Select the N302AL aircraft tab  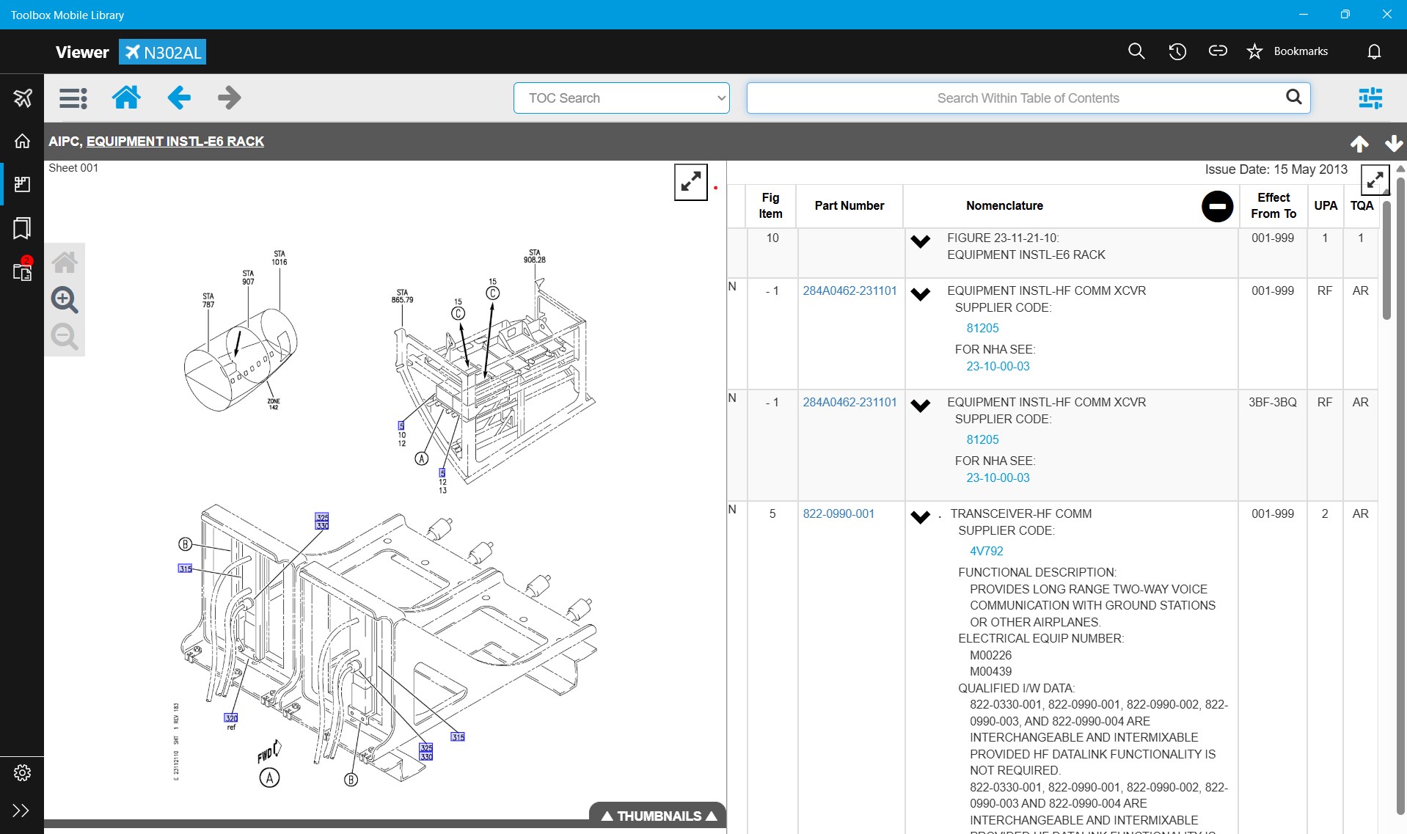click(162, 52)
